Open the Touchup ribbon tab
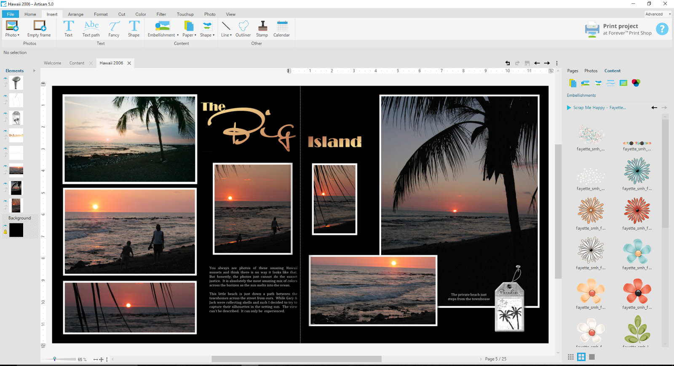This screenshot has width=674, height=366. pyautogui.click(x=185, y=14)
